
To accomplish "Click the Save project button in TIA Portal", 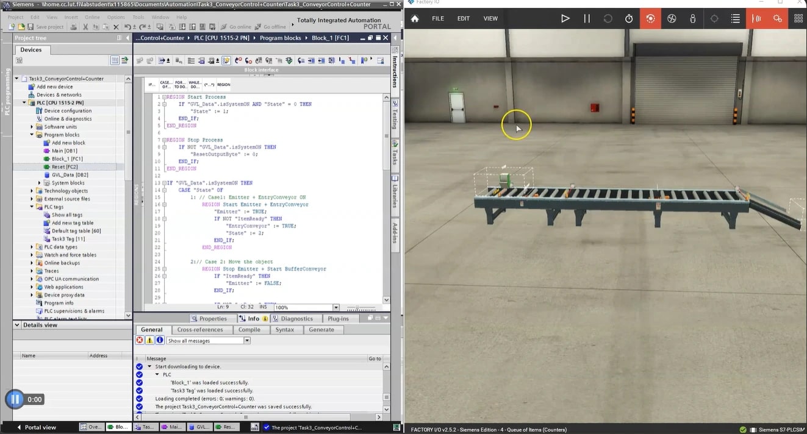I will point(46,27).
